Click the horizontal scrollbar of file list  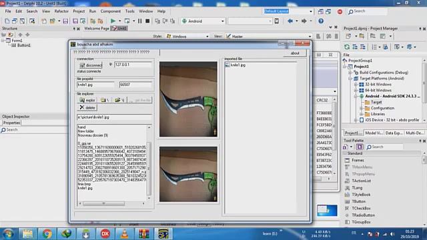111,203
